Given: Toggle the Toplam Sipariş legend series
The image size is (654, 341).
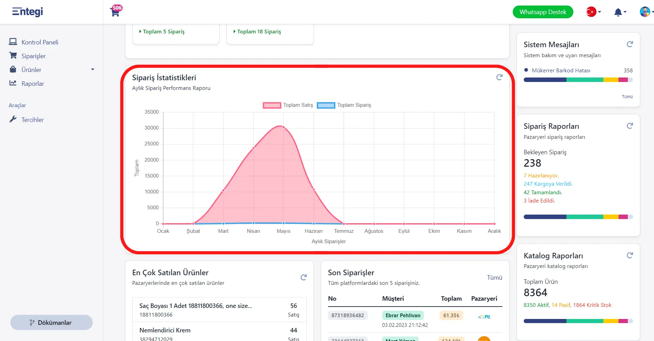Looking at the screenshot, I should pyautogui.click(x=344, y=105).
